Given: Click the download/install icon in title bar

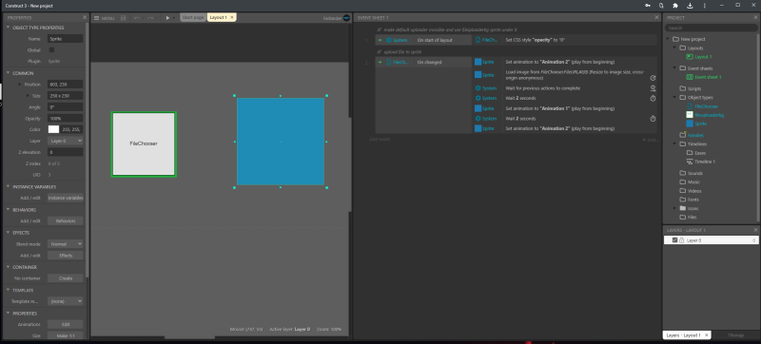Looking at the screenshot, I should coord(690,6).
